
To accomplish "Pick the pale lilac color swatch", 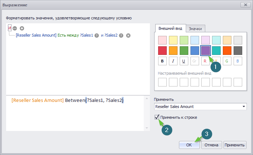I will tap(206, 40).
